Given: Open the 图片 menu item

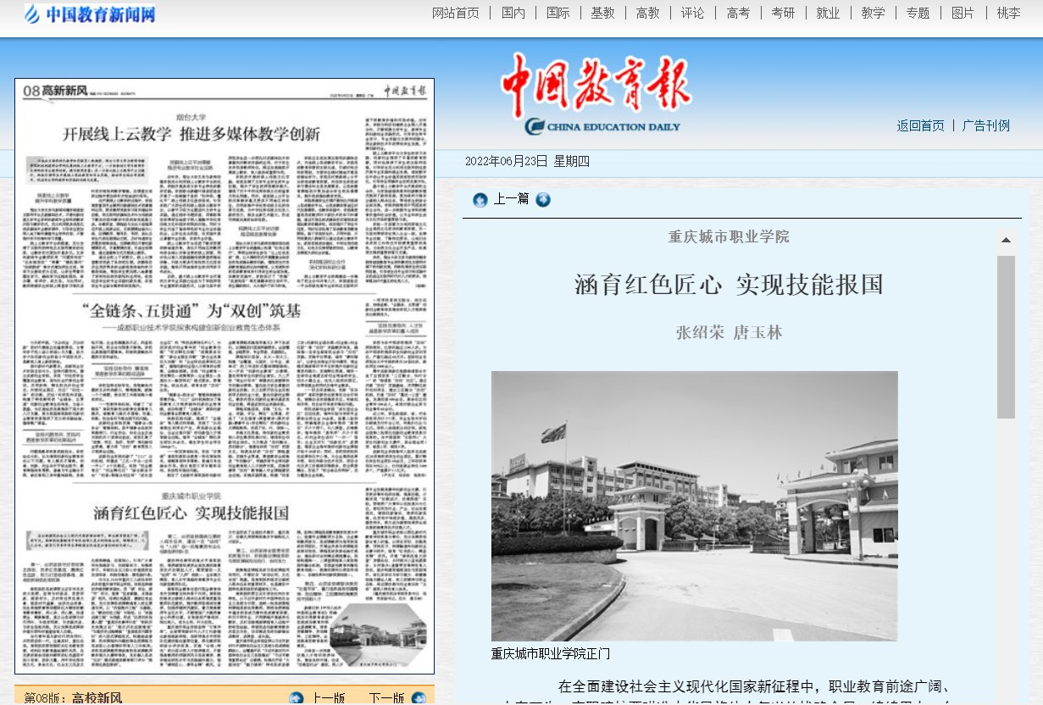Looking at the screenshot, I should tap(963, 13).
